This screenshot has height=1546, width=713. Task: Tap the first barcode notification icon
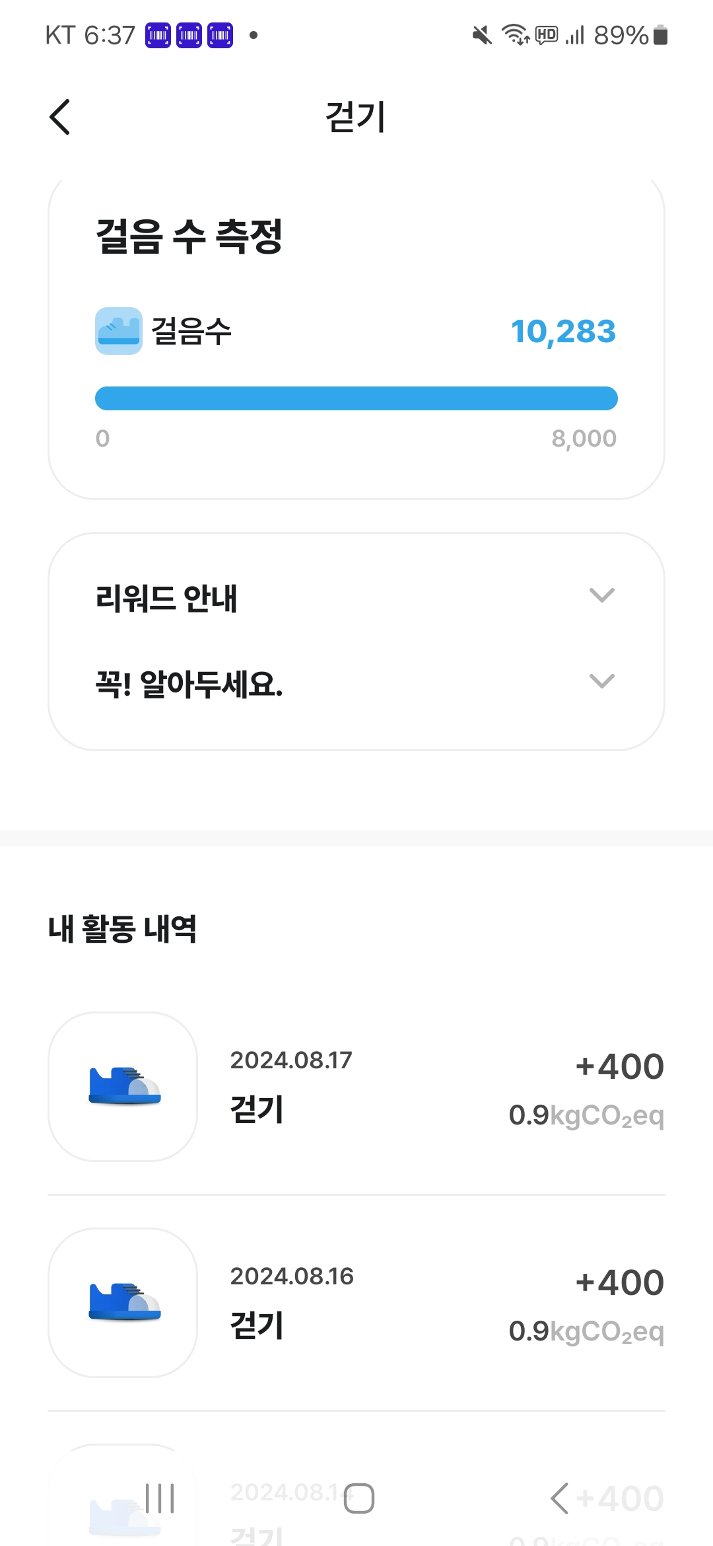point(158,35)
